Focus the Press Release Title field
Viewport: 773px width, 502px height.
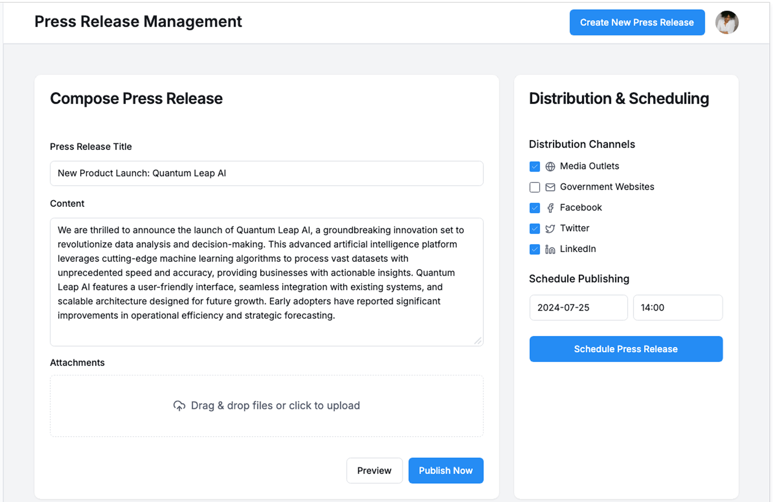pyautogui.click(x=267, y=173)
